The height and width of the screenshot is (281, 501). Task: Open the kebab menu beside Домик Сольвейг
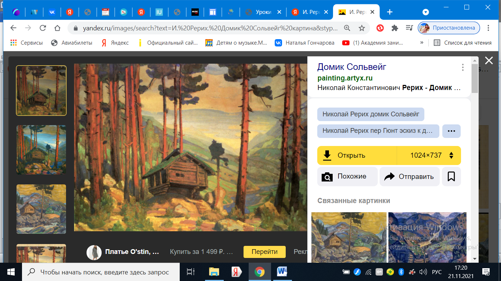[x=463, y=67]
